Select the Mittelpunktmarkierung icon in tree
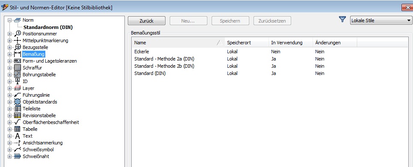This screenshot has height=167, width=413. (18, 40)
